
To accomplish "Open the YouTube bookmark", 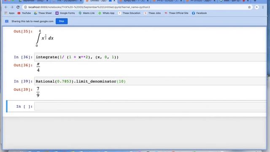I will pyautogui.click(x=24, y=13).
